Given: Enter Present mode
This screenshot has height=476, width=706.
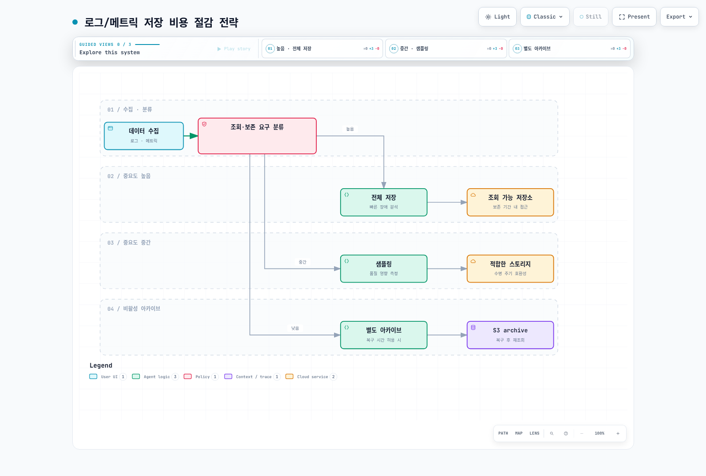Looking at the screenshot, I should click(x=634, y=17).
